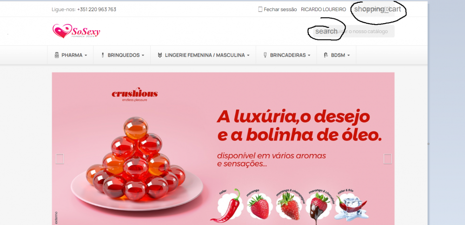Click the Brincadeiras category icon
Viewport: 465px width, 225px height.
[x=265, y=55]
